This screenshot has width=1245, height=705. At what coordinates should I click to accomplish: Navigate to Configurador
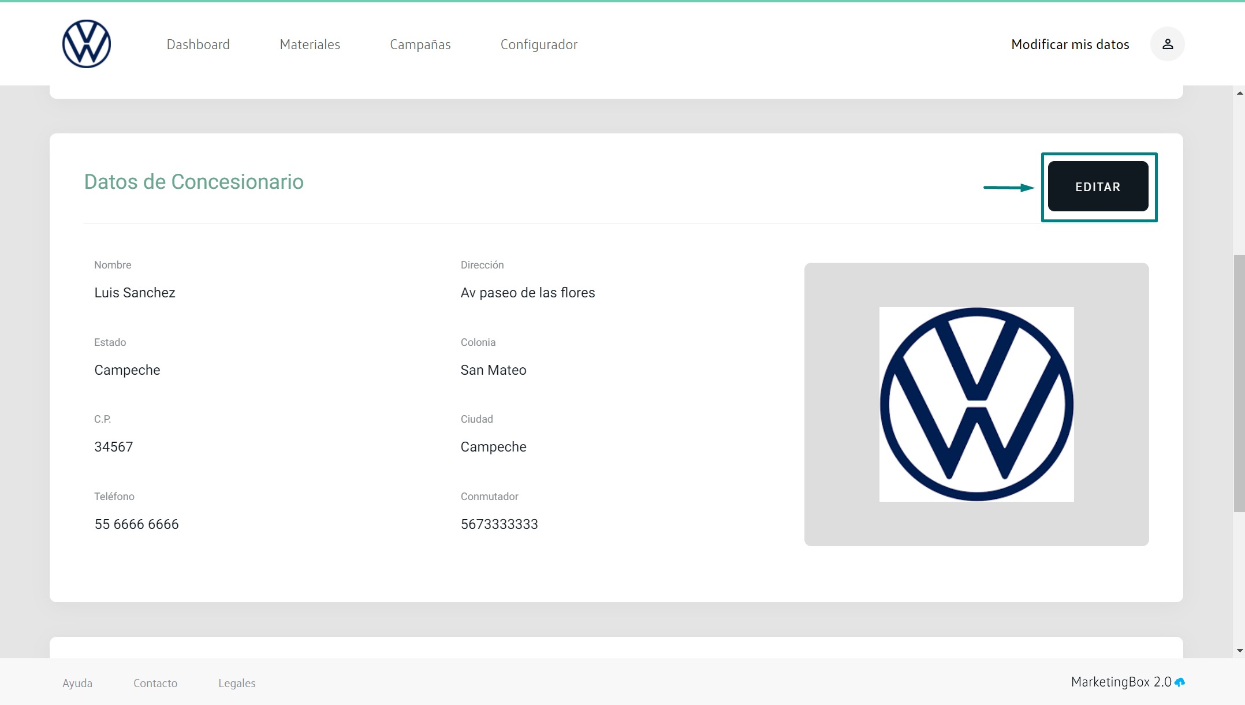point(539,44)
